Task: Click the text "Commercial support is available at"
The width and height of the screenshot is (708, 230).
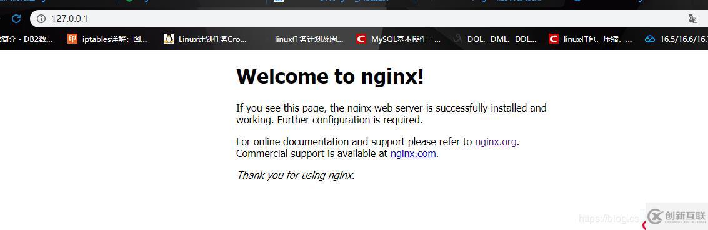Action: pos(312,153)
